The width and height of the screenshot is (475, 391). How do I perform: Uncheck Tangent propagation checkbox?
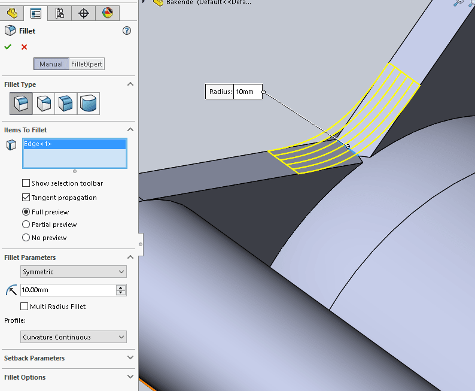26,198
